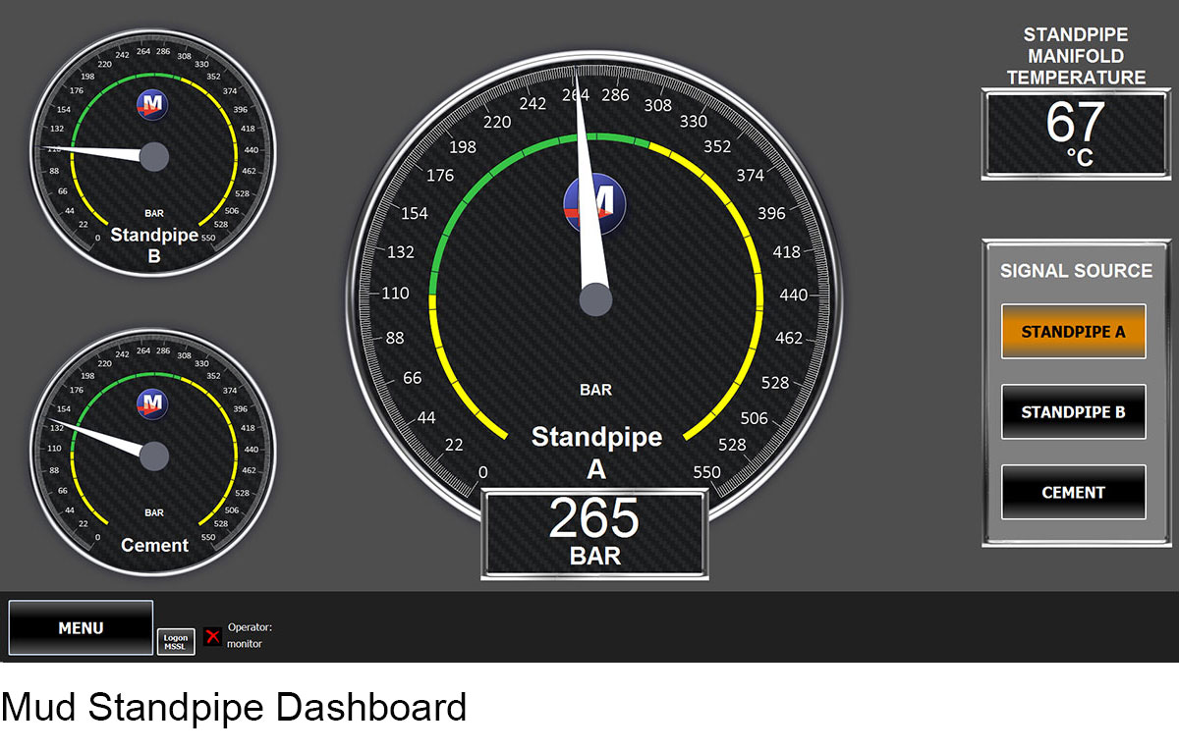Switch signal source to CEMENT
Image resolution: width=1179 pixels, height=751 pixels.
1073,491
